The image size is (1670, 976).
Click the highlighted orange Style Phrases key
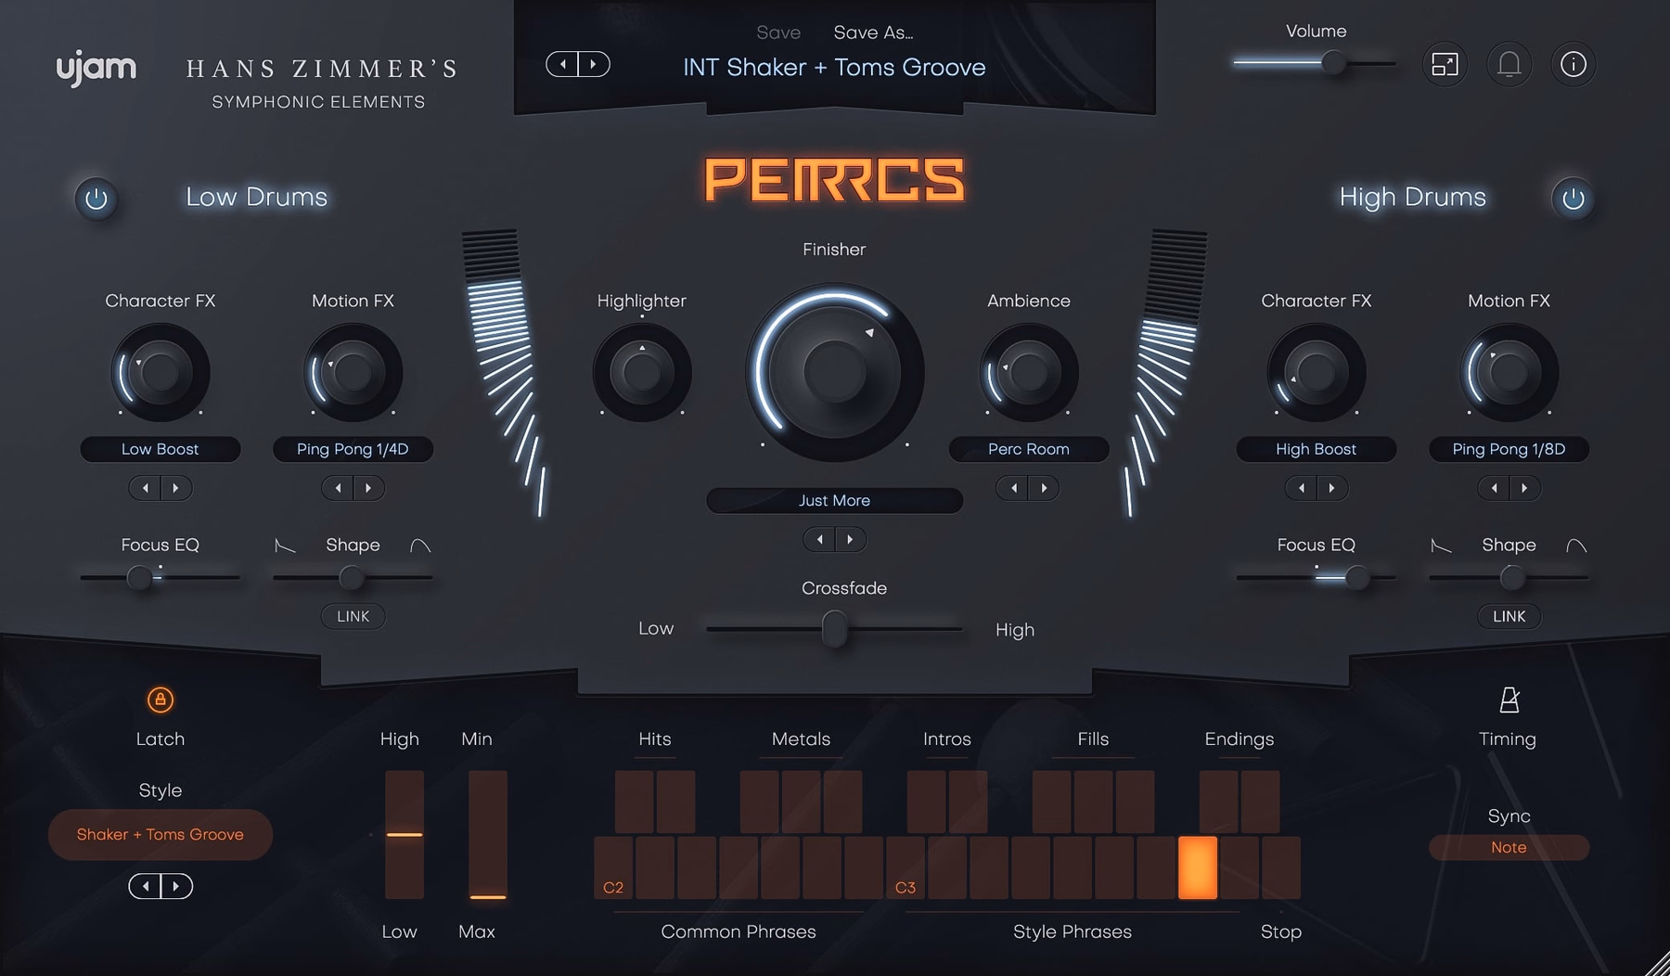pyautogui.click(x=1197, y=867)
